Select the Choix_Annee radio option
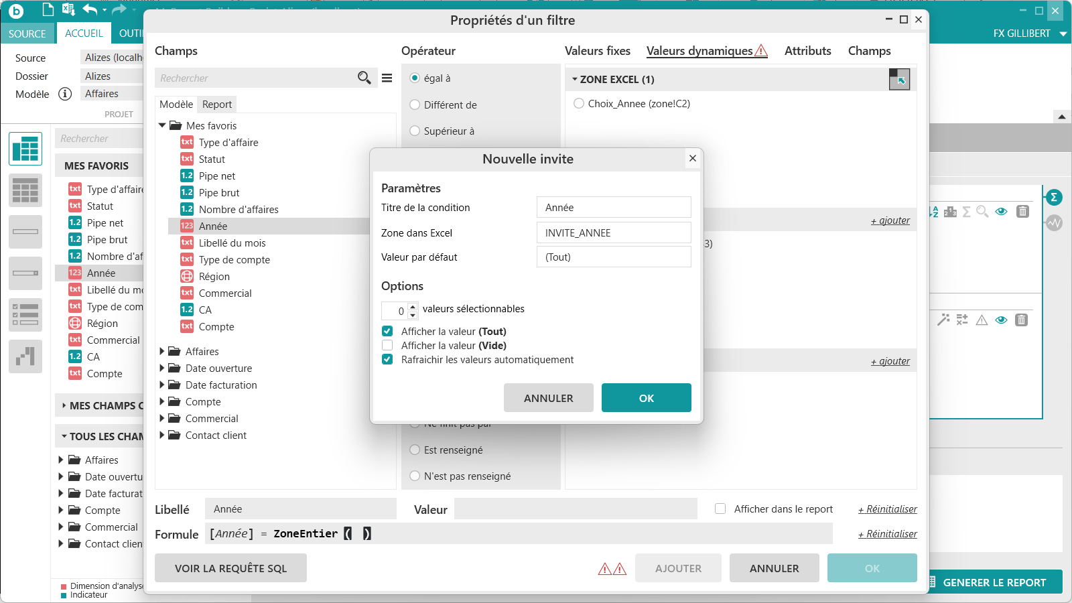 [579, 103]
